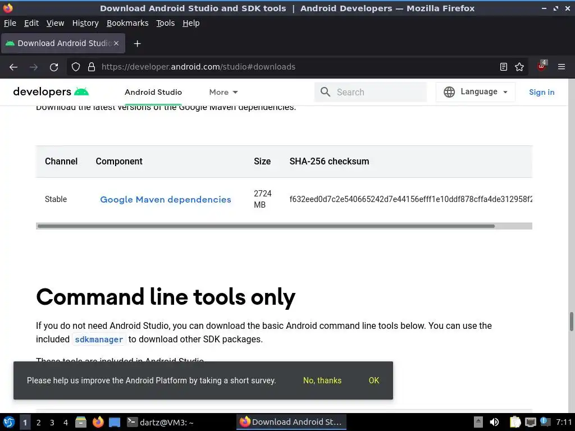575x431 pixels.
Task: Open the File menu
Action: coord(10,23)
